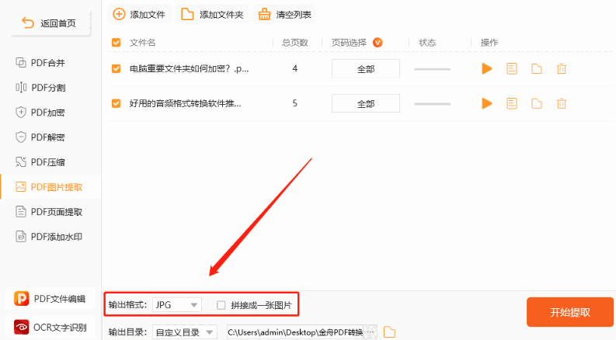Screen dimensions: 616x340
Task: Click the 总页数 column header
Action: point(295,43)
